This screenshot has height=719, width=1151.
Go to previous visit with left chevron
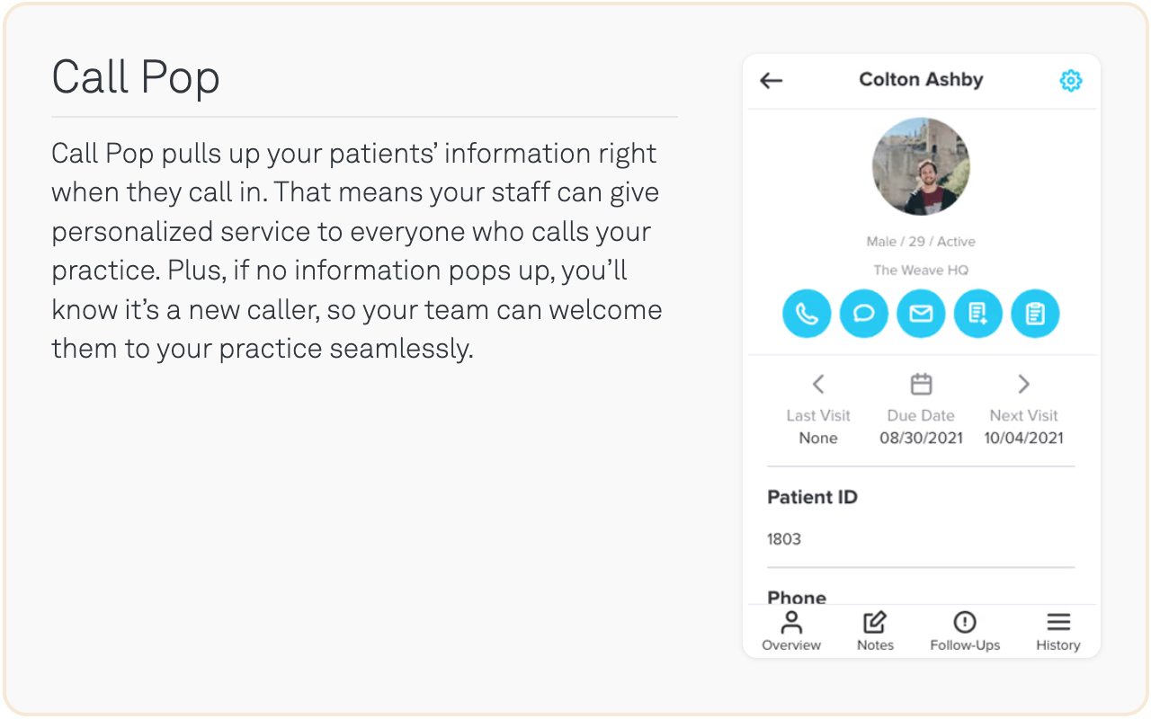click(x=818, y=385)
